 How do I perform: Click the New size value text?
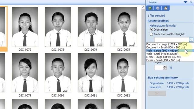(x=178, y=87)
